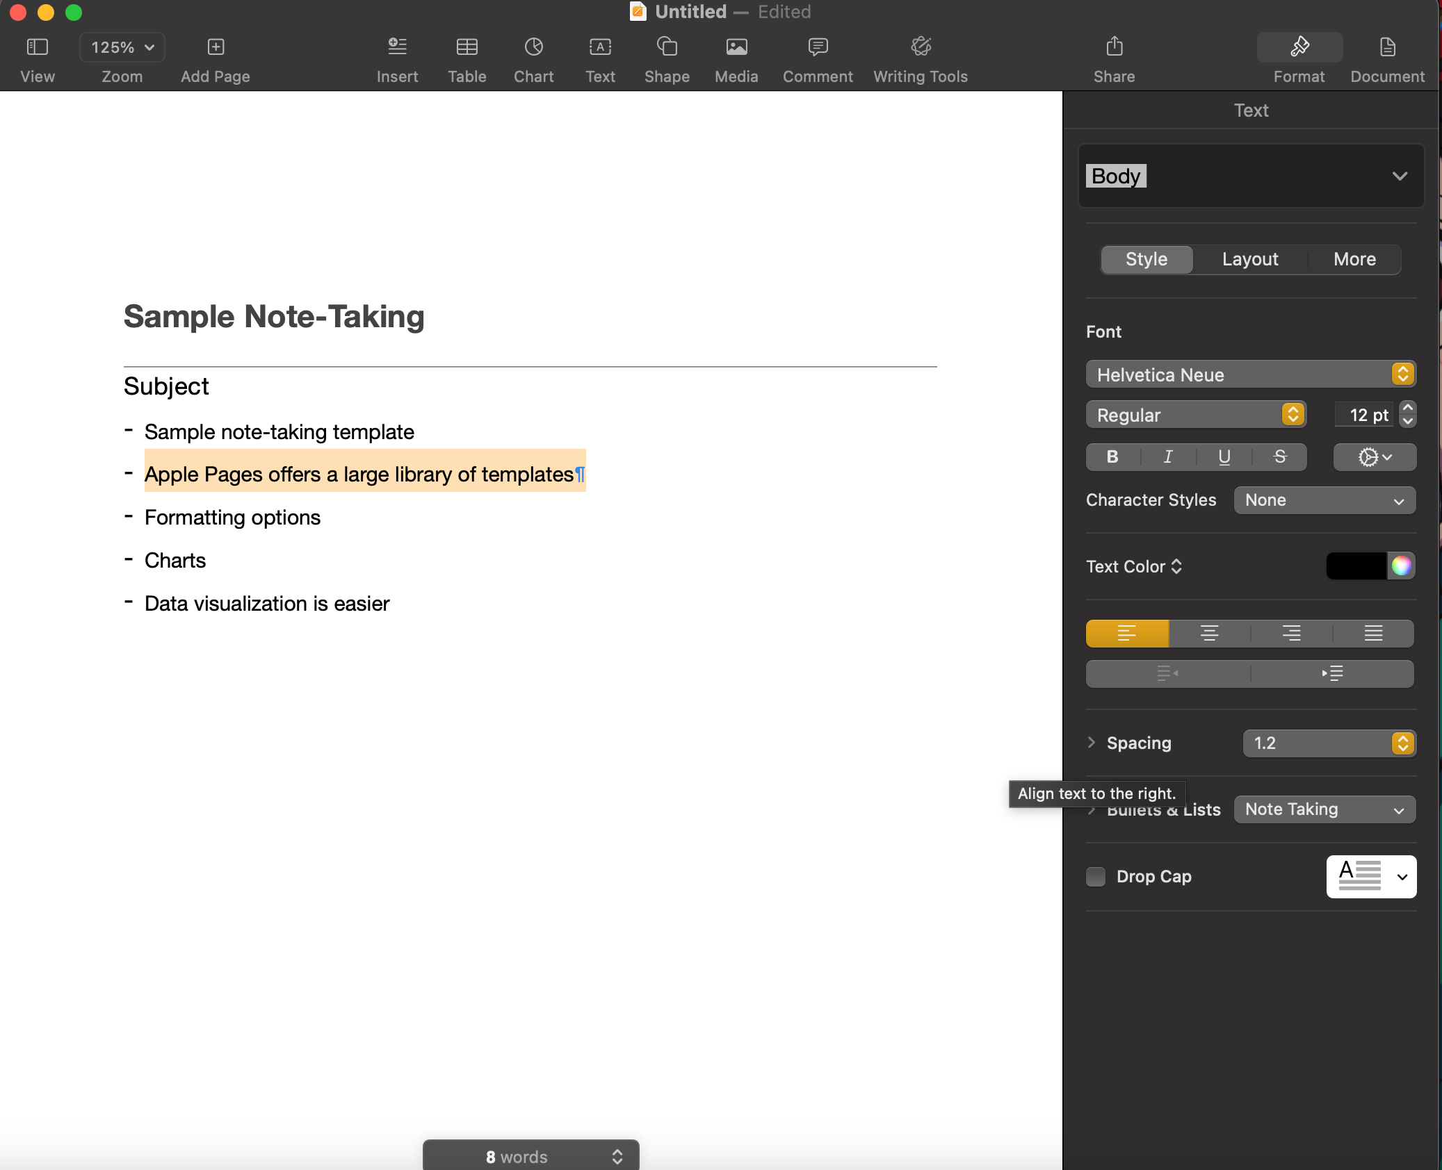Switch to the Layout tab
Image resolution: width=1442 pixels, height=1170 pixels.
(x=1250, y=259)
